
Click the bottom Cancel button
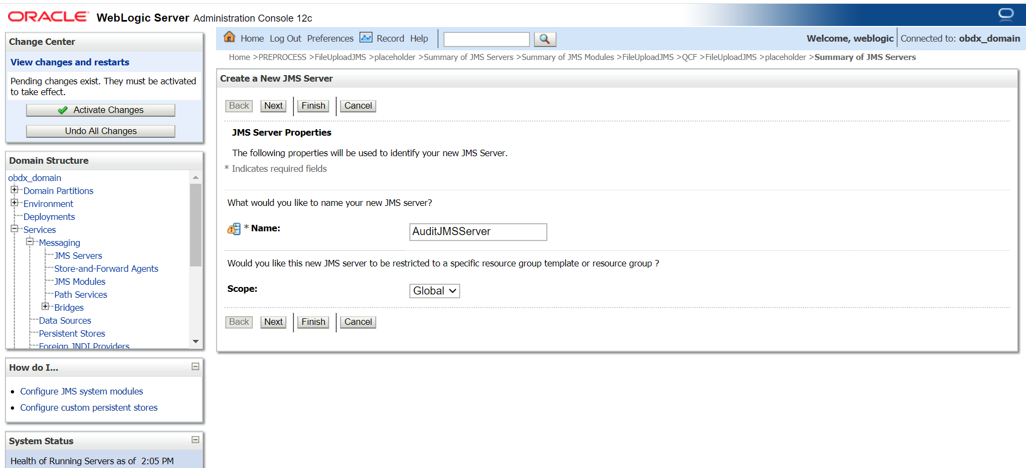[x=358, y=322]
